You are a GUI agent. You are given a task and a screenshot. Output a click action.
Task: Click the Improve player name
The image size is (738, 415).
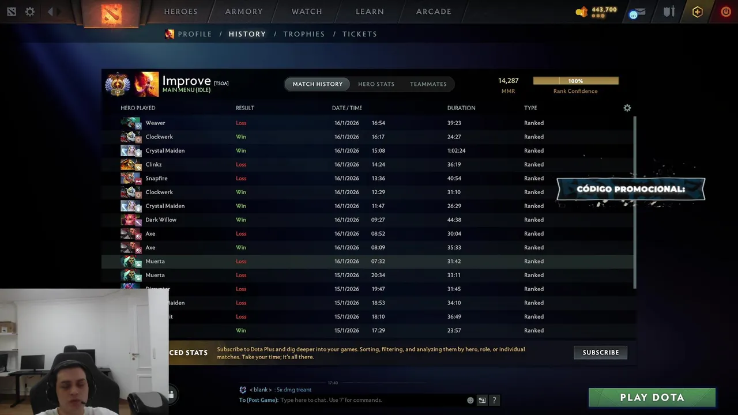click(186, 81)
